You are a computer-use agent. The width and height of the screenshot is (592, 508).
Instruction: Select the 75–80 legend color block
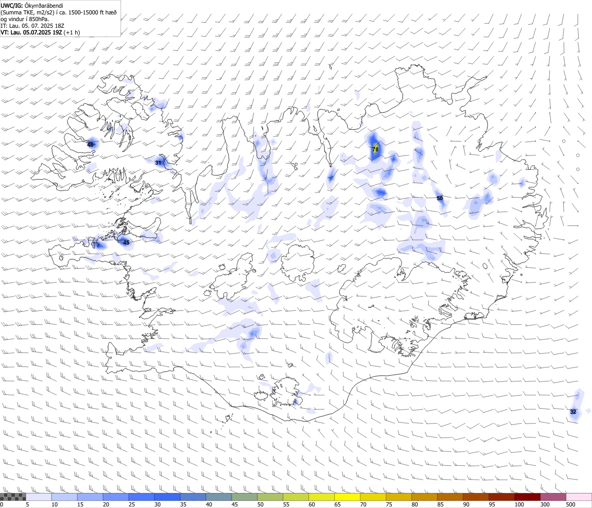[x=398, y=497]
